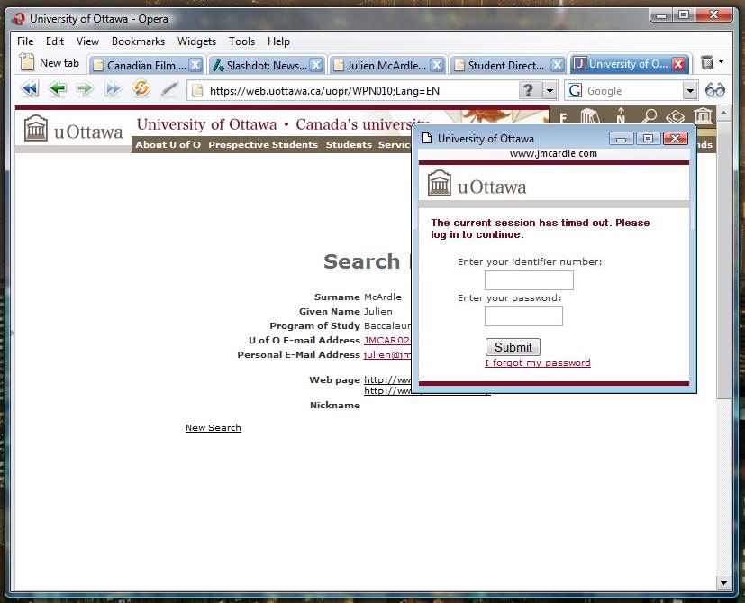The height and width of the screenshot is (603, 745).
Task: Close the active University of O tab
Action: pos(679,64)
